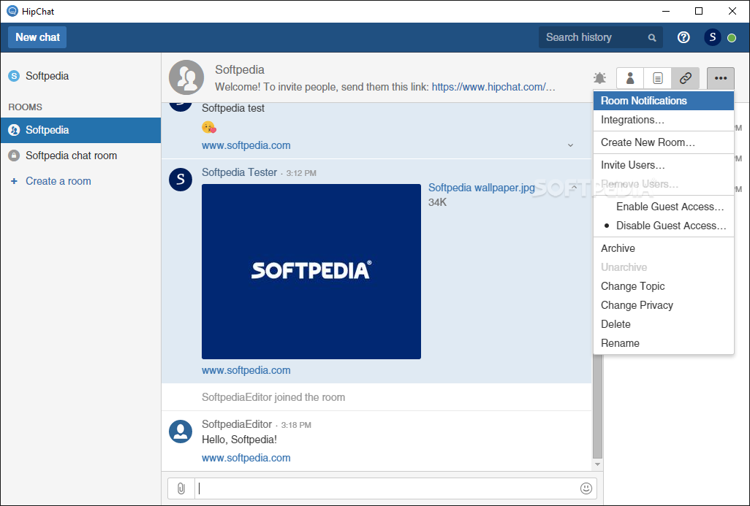The width and height of the screenshot is (750, 506).
Task: Select Room Notifications menu item
Action: [x=664, y=101]
